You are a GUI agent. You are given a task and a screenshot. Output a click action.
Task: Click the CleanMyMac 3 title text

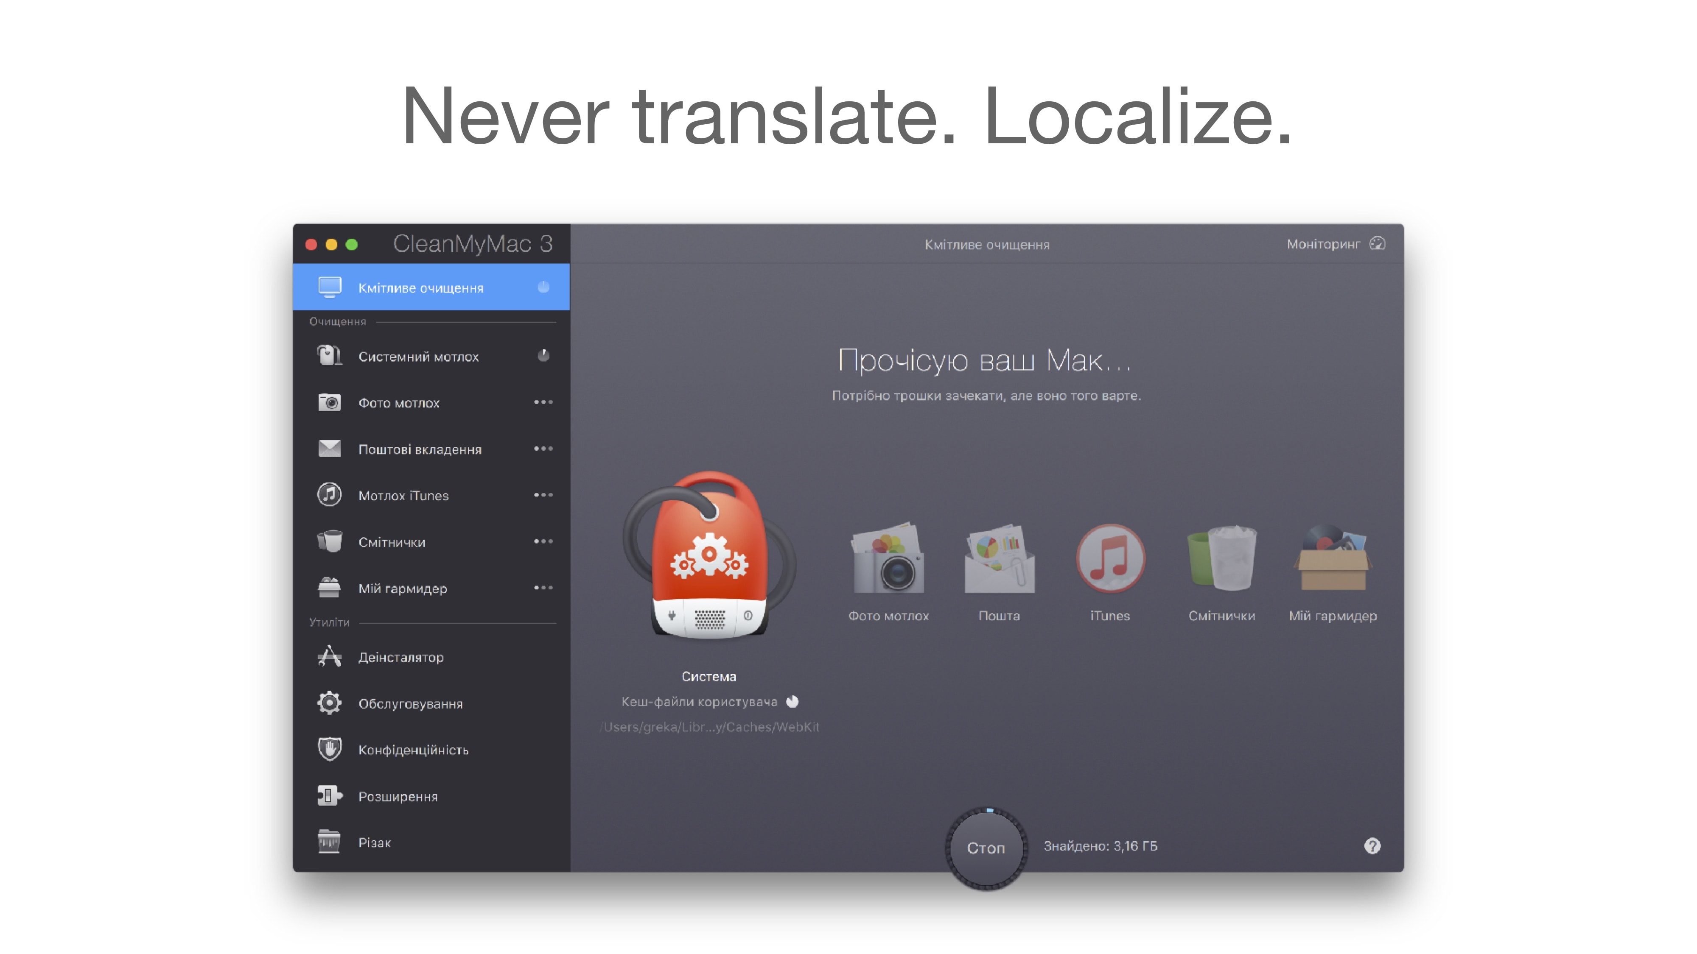point(472,244)
